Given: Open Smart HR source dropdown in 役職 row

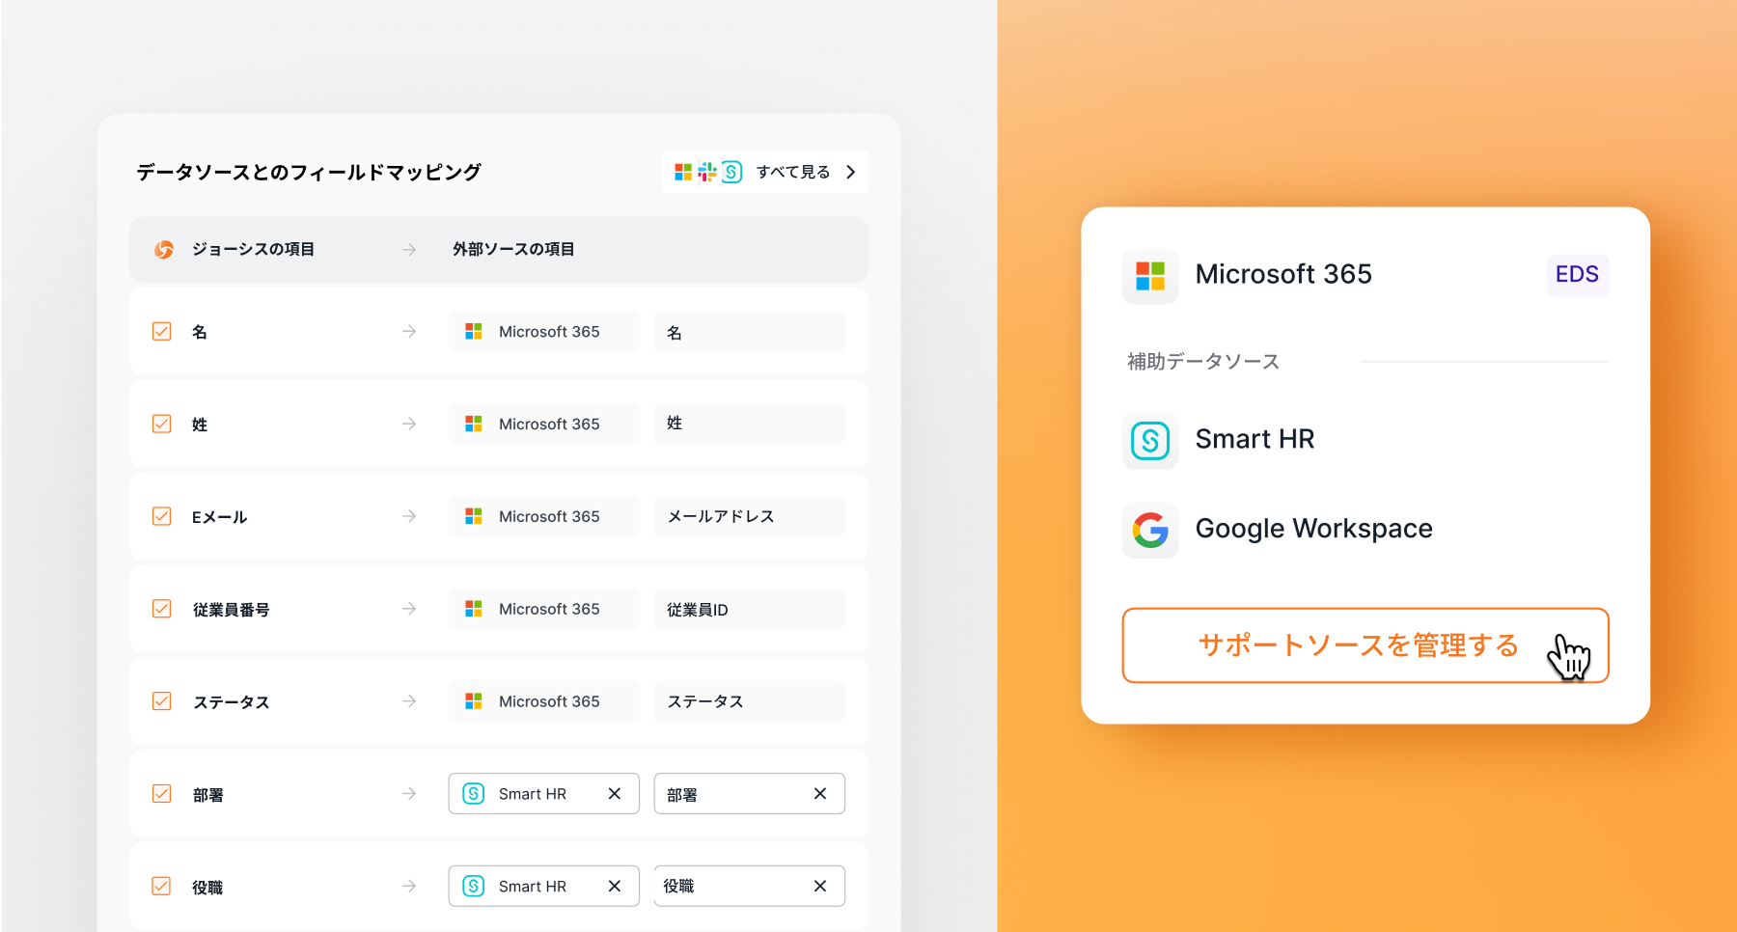Looking at the screenshot, I should pos(544,886).
